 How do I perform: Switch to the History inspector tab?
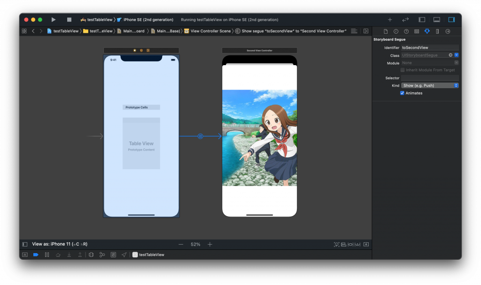396,31
